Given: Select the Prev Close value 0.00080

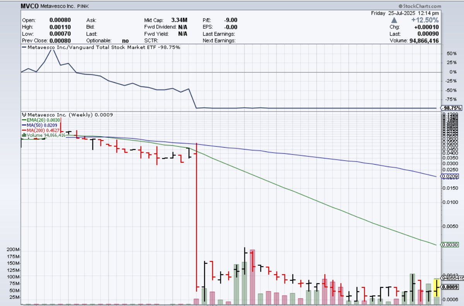Looking at the screenshot, I should (60, 40).
